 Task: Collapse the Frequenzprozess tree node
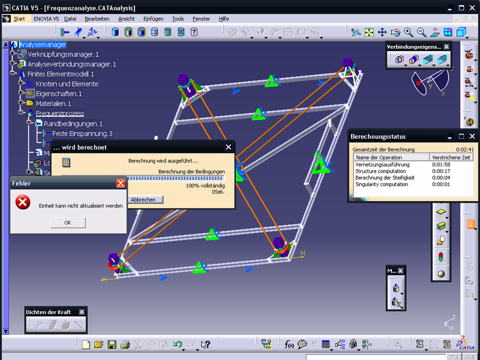[21, 112]
